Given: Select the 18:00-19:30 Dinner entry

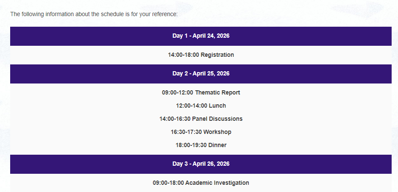Looking at the screenshot, I should (201, 145).
